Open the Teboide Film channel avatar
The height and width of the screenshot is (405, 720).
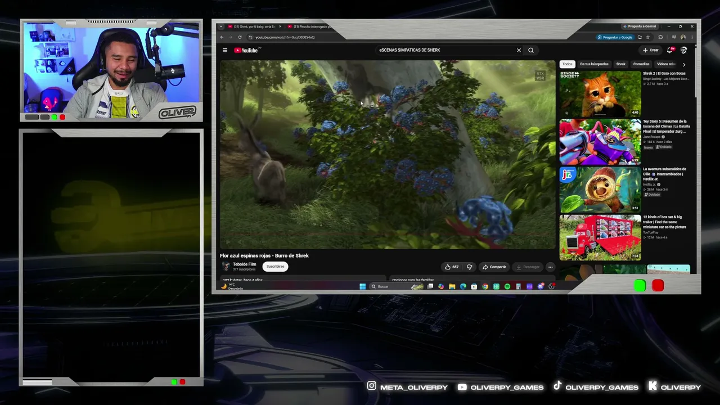click(226, 267)
